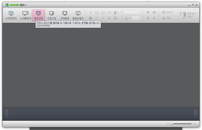Click the resize image icon
Image resolution: width=202 pixels, height=130 pixels.
(154, 12)
